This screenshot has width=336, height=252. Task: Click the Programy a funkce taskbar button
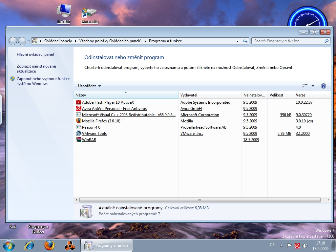coord(107,245)
